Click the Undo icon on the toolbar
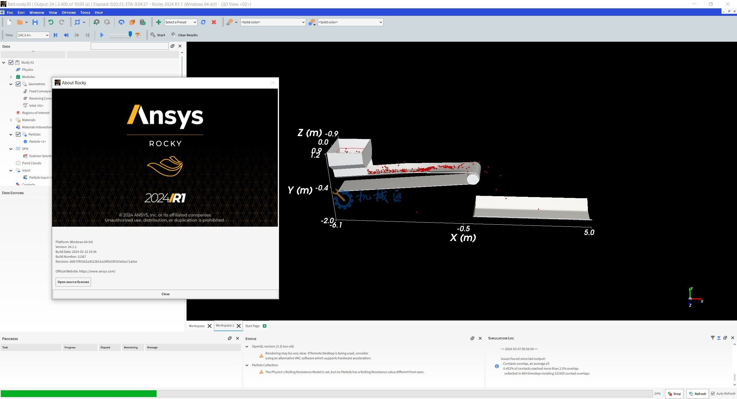The height and width of the screenshot is (399, 737). point(51,22)
